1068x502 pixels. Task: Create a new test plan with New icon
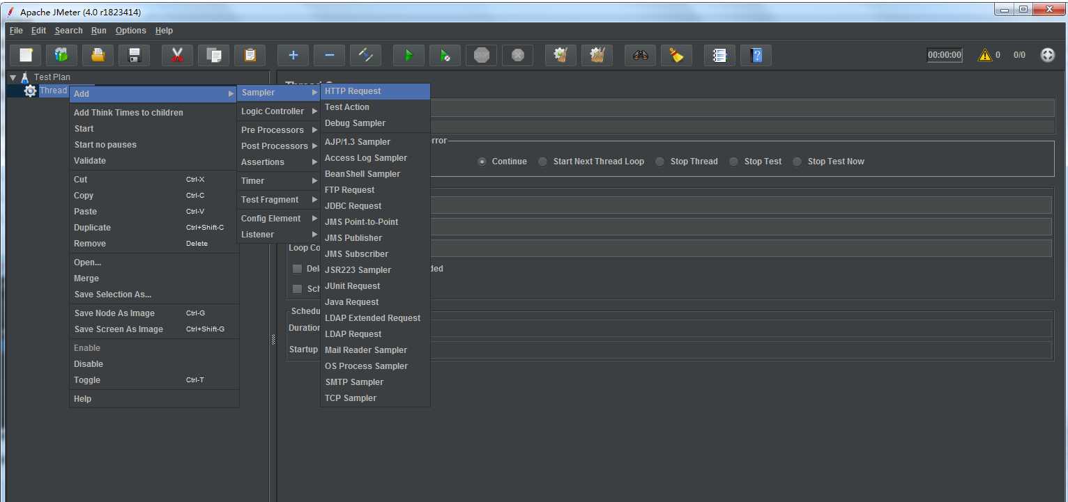click(26, 55)
